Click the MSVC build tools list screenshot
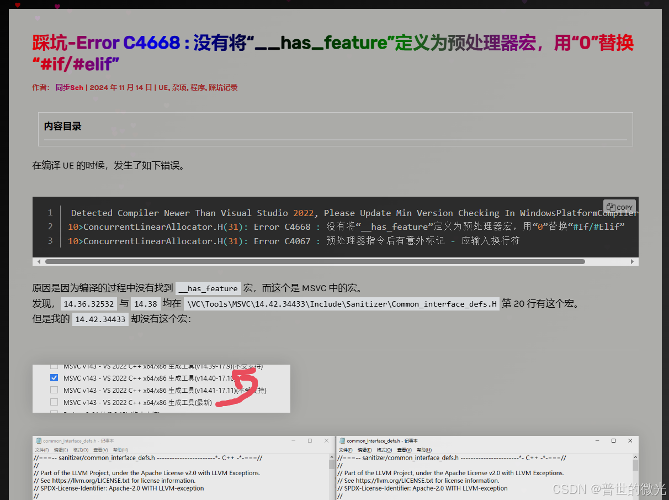Screen dimensions: 669x500 [x=161, y=388]
